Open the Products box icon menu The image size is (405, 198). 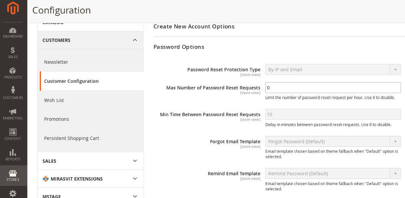(13, 73)
